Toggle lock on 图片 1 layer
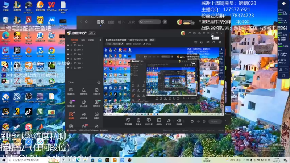This screenshot has width=290, height=163. click(x=71, y=59)
